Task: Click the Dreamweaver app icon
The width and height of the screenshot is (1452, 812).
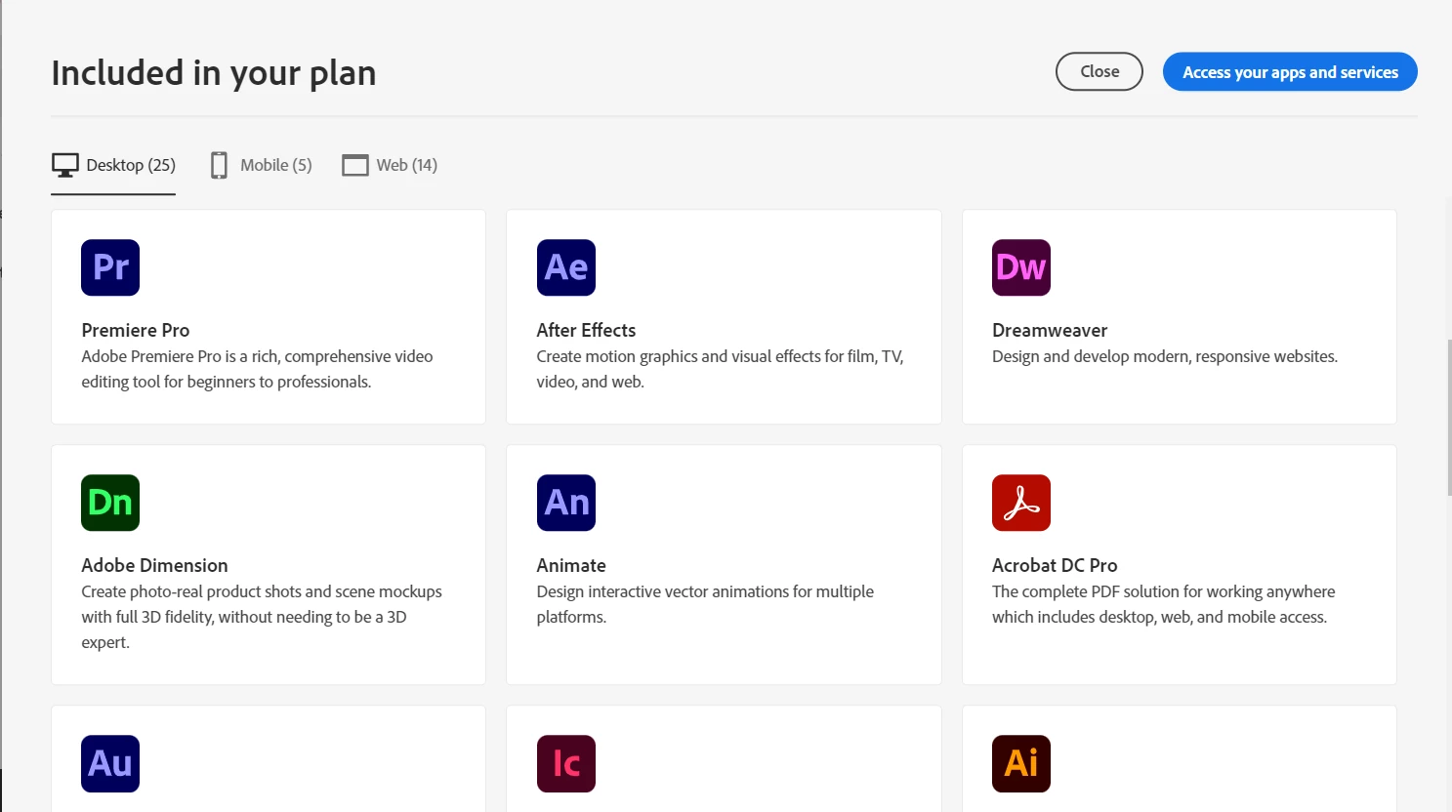Action: pyautogui.click(x=1021, y=267)
